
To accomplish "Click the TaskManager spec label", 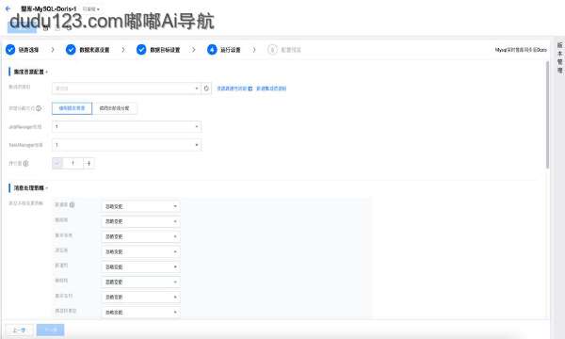I will 25,145.
